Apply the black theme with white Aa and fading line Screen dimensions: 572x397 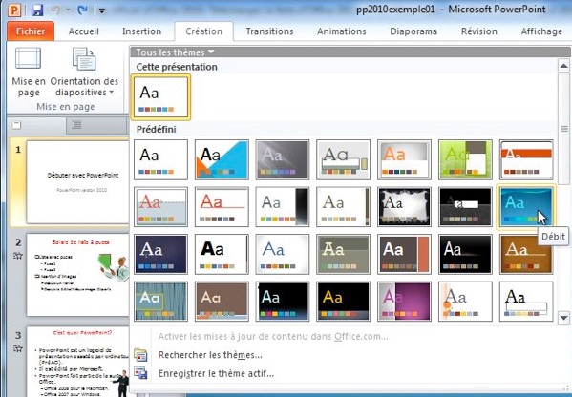(465, 254)
